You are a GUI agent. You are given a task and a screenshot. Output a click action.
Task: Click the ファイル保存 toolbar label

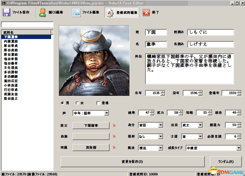(x=21, y=12)
